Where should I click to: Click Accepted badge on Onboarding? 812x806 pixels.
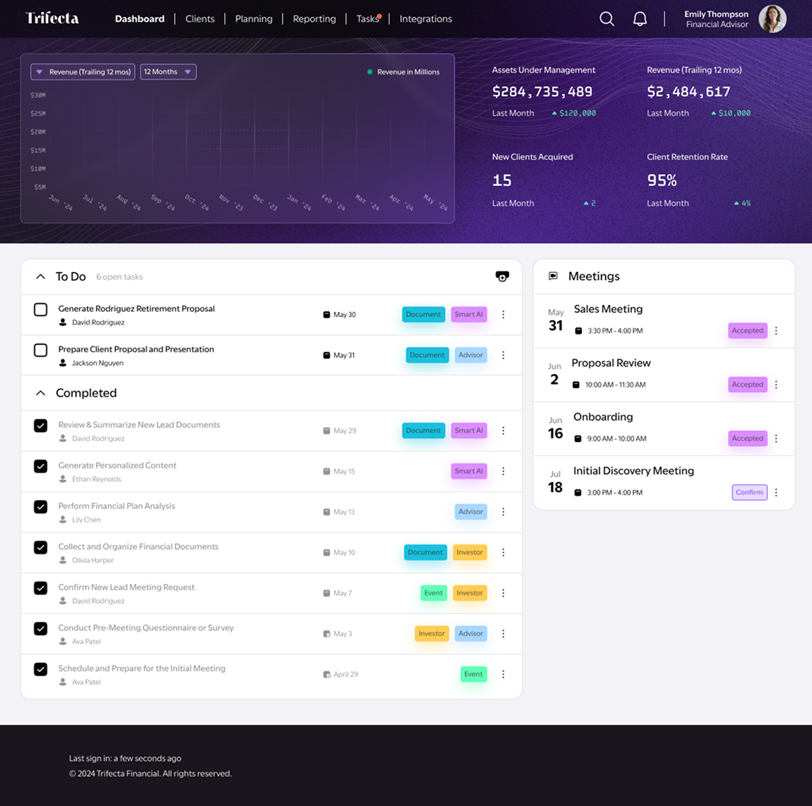click(748, 439)
